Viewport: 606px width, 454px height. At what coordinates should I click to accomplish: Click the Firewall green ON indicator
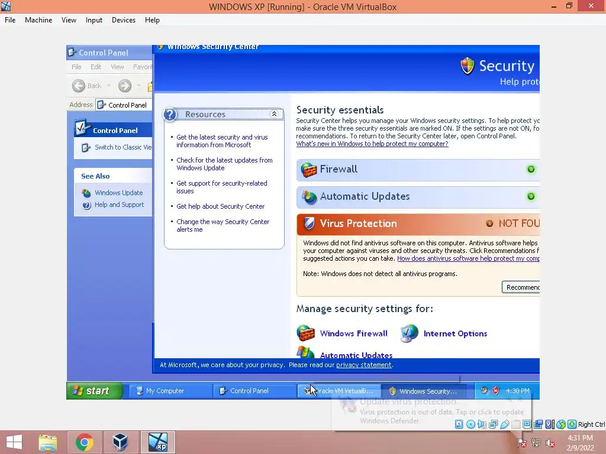pyautogui.click(x=531, y=169)
